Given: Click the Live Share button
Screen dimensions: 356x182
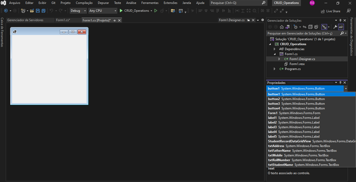Looking at the screenshot, I should (331, 11).
